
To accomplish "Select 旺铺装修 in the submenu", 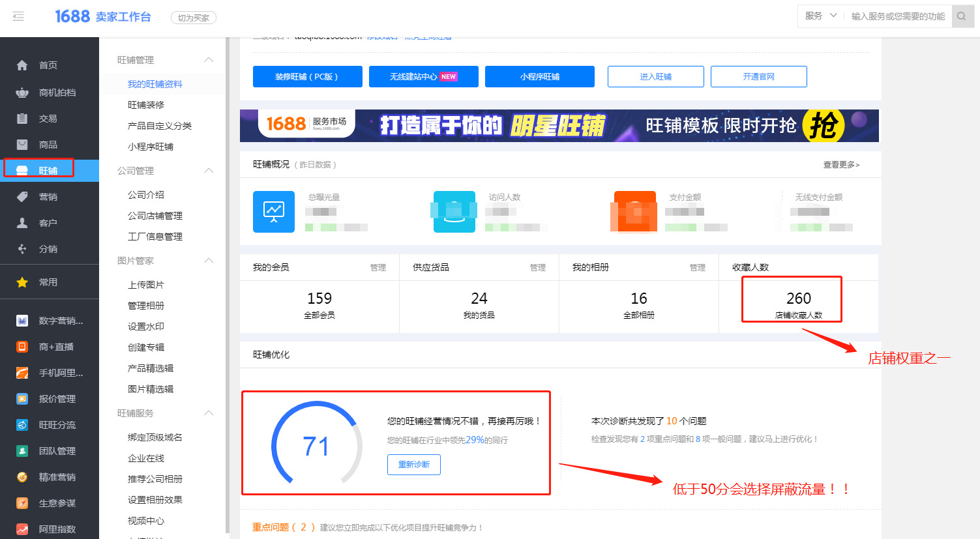I will 146,105.
